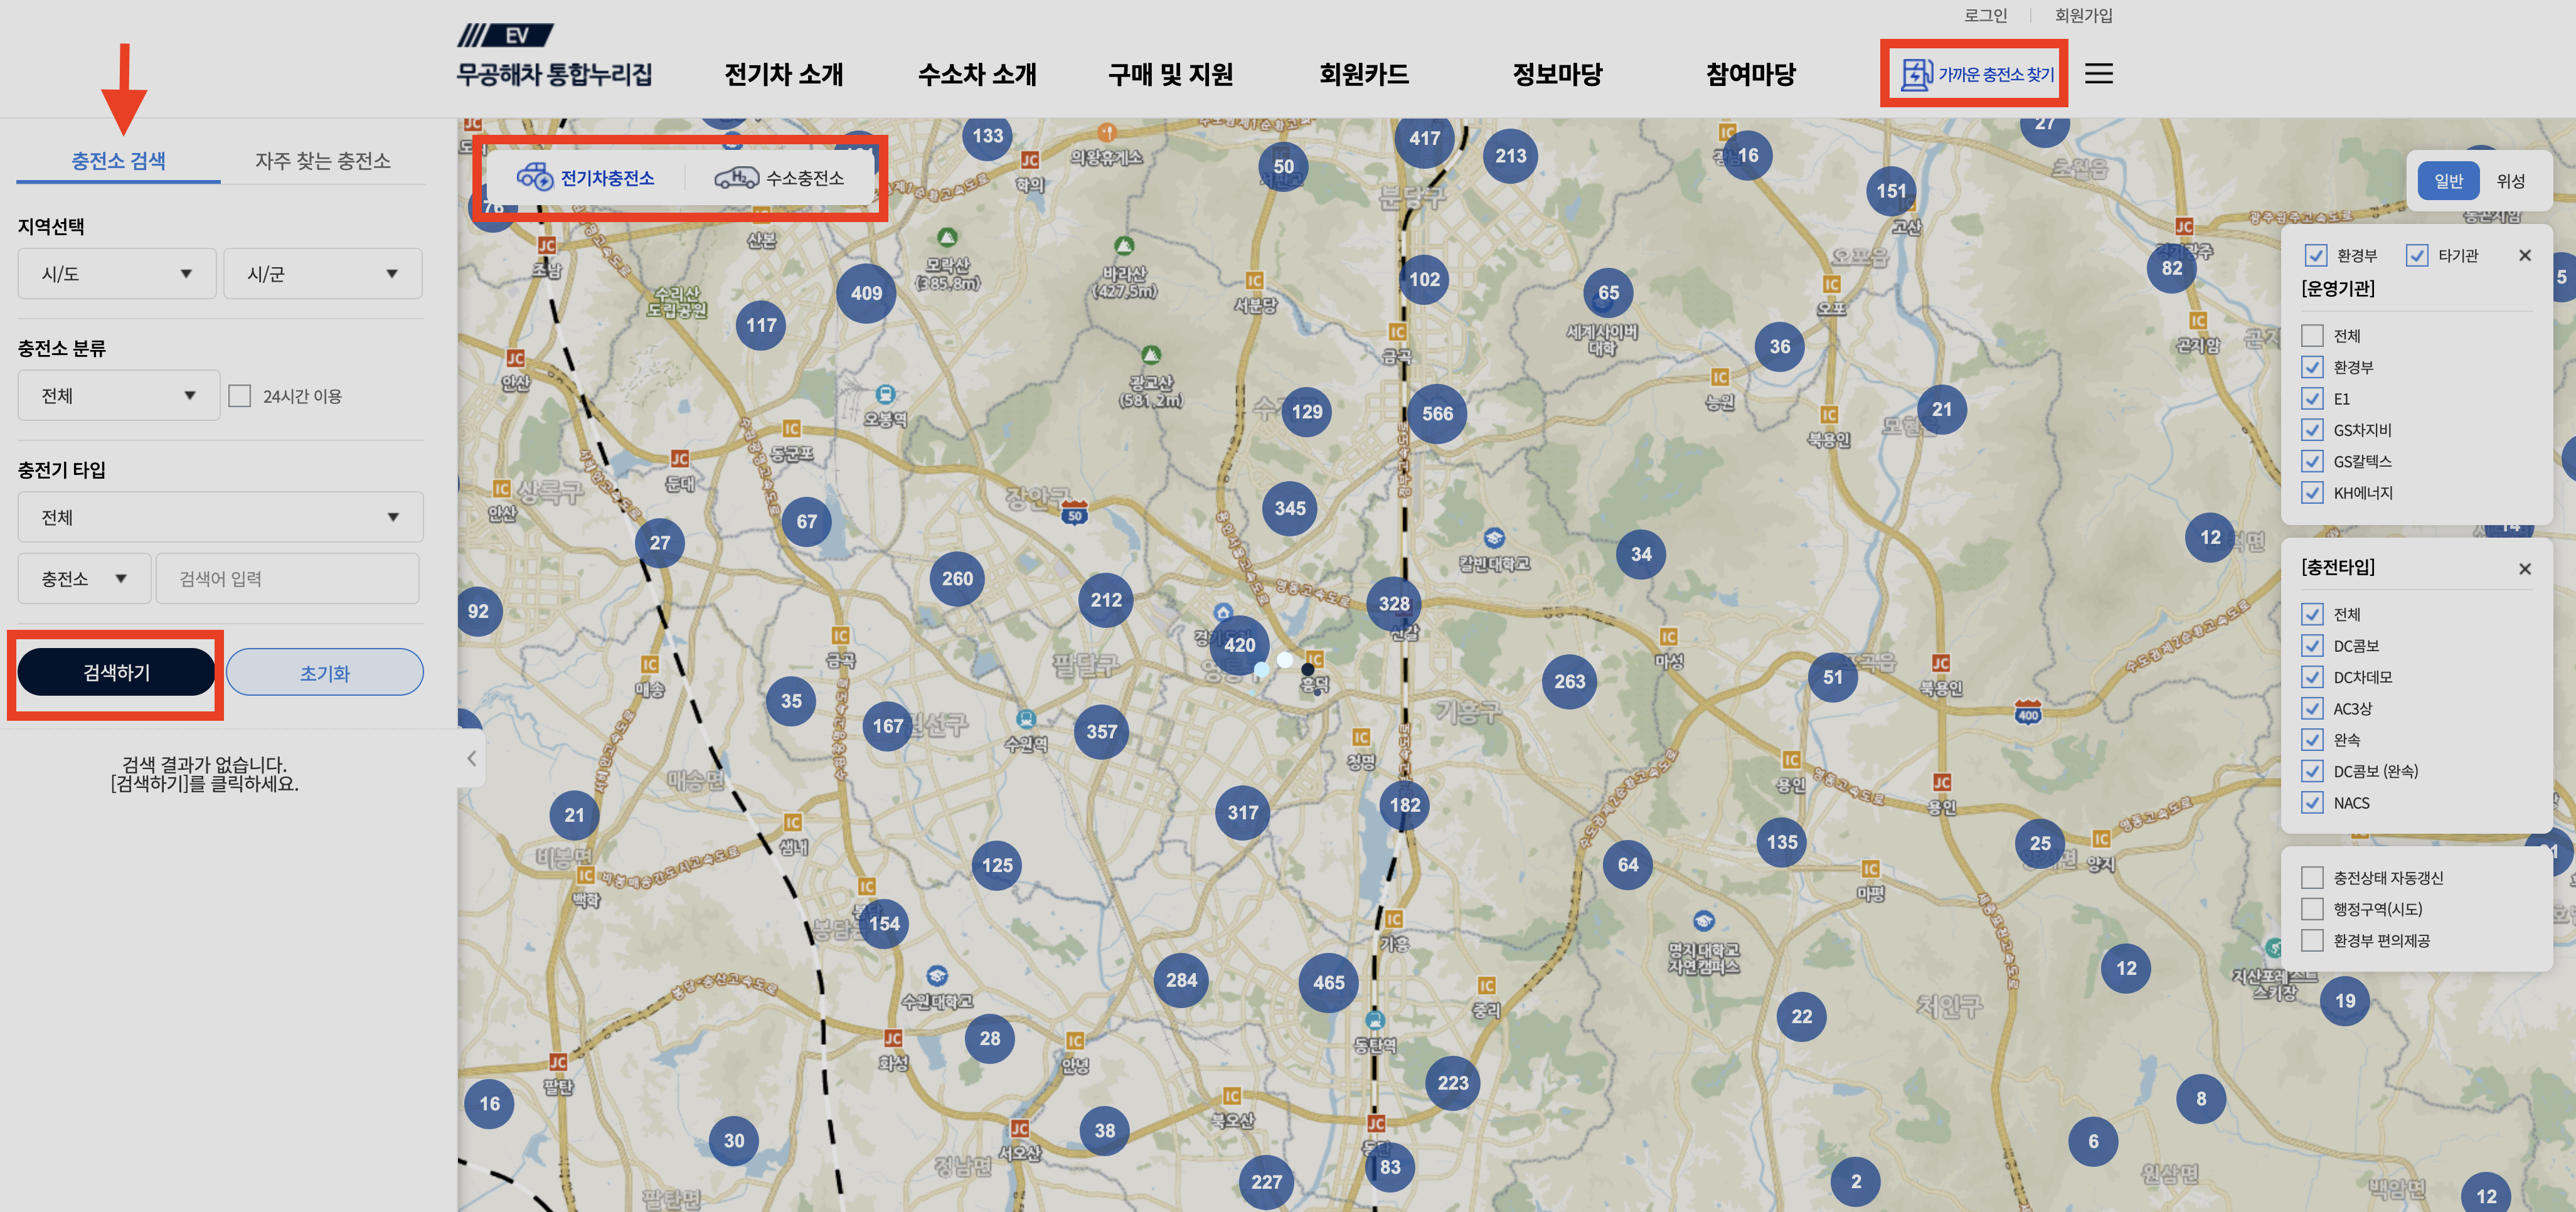Open the 시/군 district dropdown
Viewport: 2576px width, 1212px height.
[322, 274]
